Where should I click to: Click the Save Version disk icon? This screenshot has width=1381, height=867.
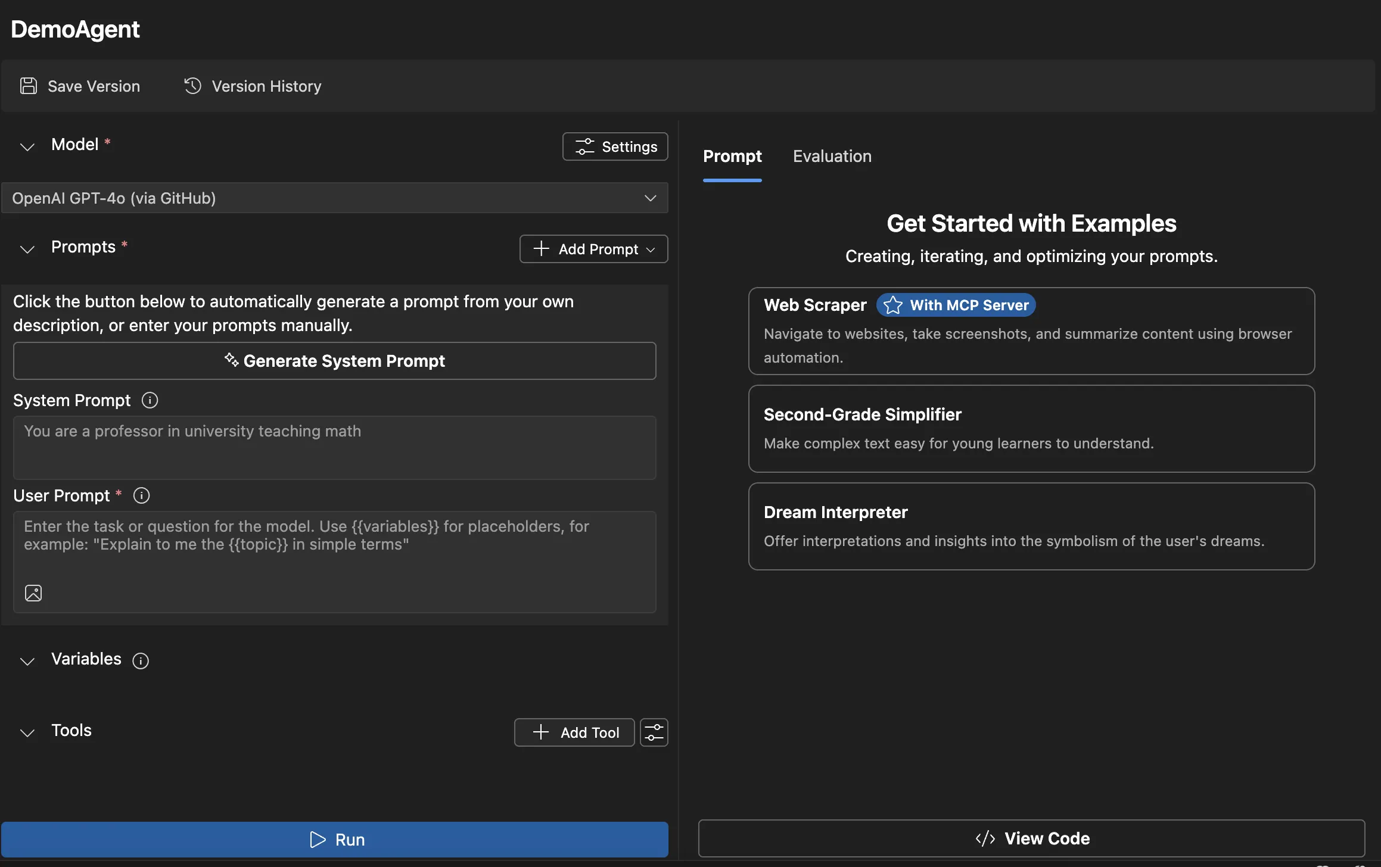[29, 86]
